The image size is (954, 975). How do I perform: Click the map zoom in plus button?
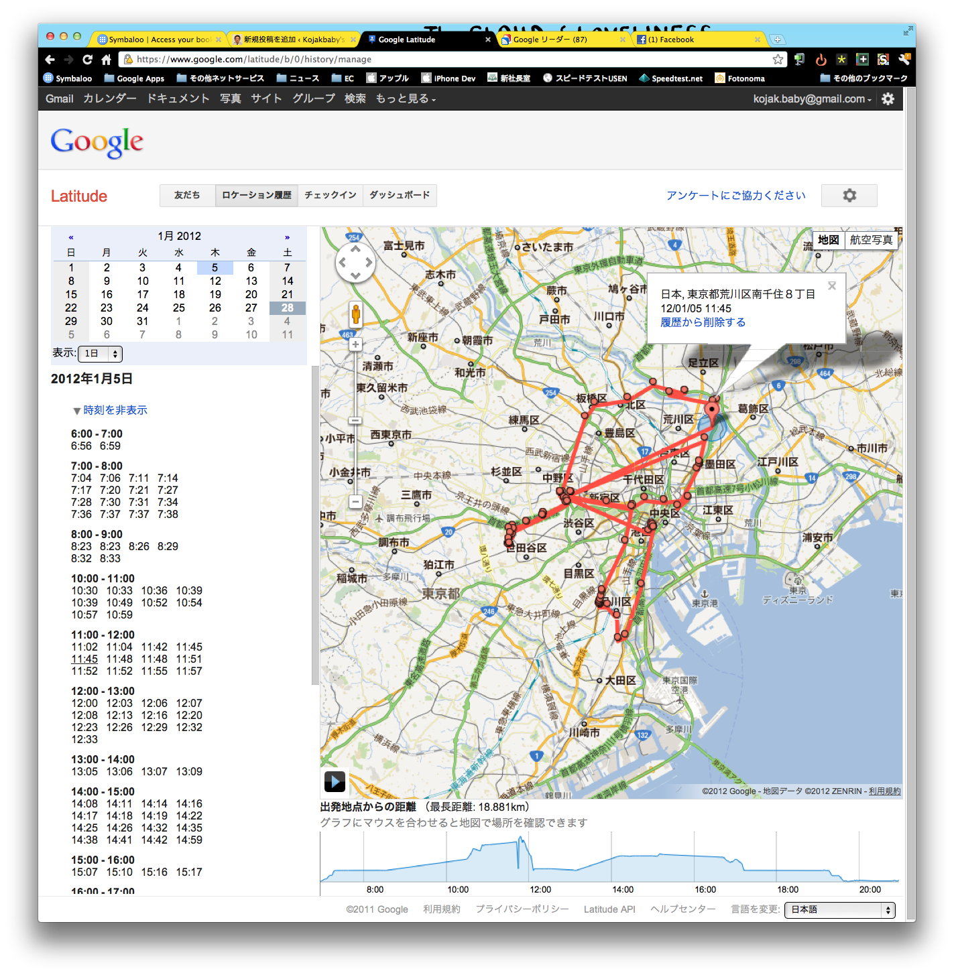[355, 344]
